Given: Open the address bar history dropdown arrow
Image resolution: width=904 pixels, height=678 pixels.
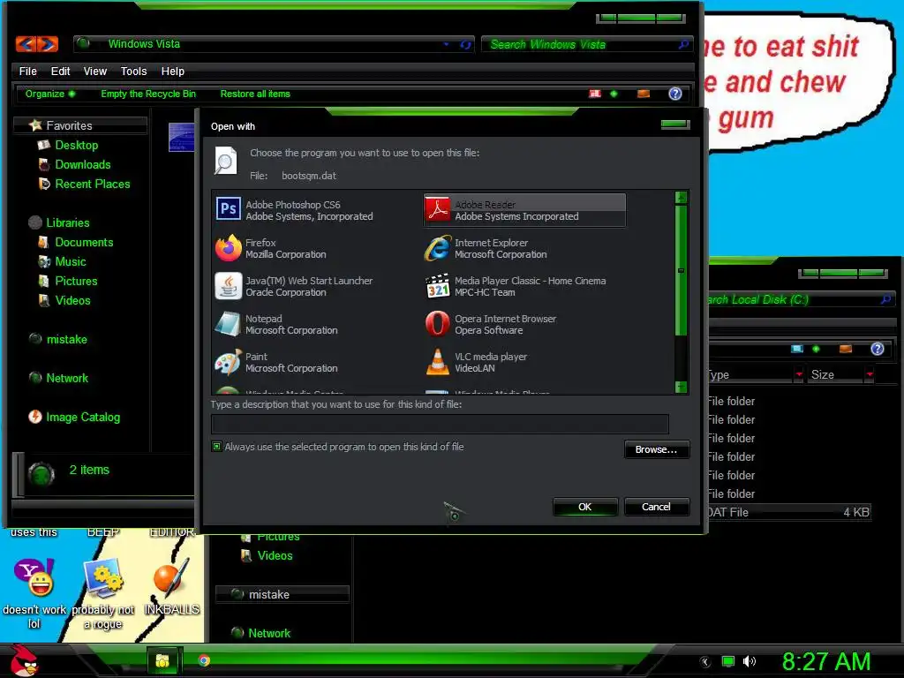Looking at the screenshot, I should coord(446,44).
